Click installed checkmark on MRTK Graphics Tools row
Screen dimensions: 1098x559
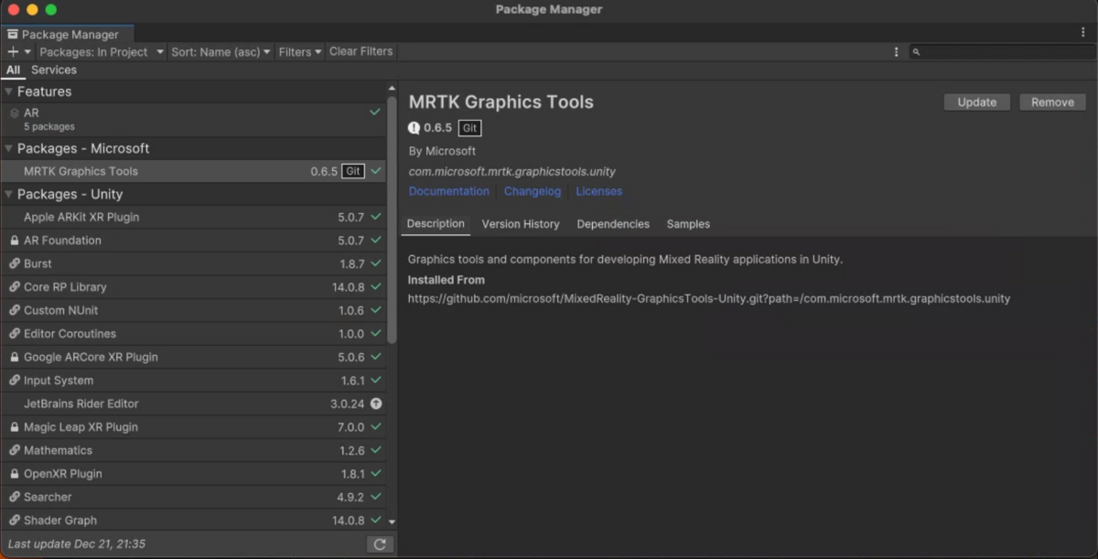click(x=376, y=171)
